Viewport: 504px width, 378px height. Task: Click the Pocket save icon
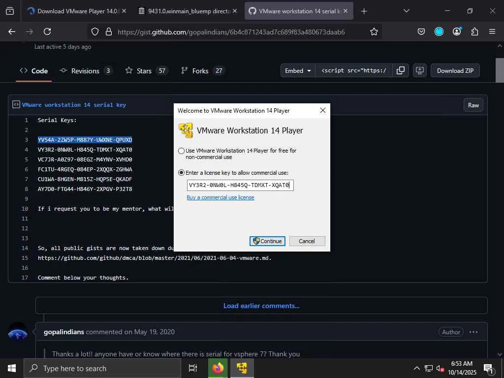coord(421,31)
